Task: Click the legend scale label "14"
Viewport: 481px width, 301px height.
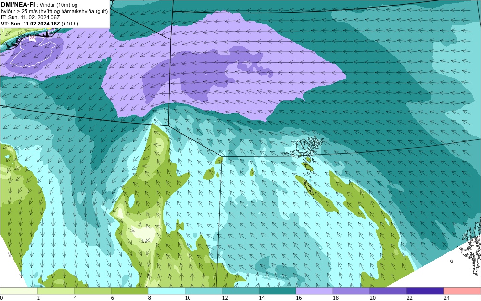Action: [x=262, y=298]
